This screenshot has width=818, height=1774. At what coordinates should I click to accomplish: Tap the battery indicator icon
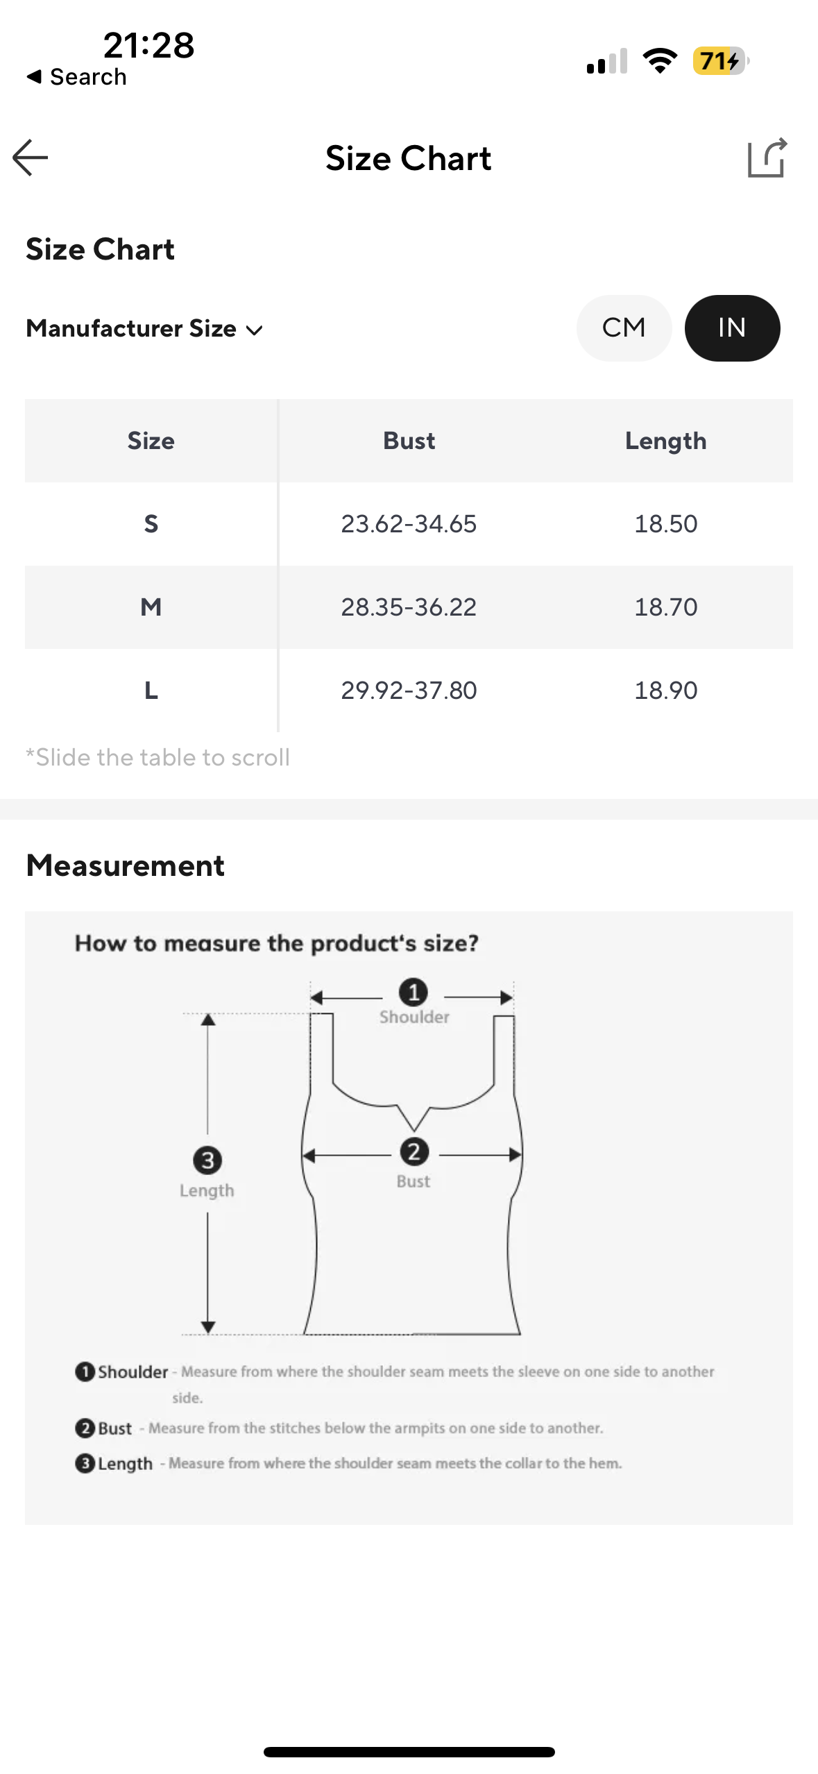pos(720,61)
